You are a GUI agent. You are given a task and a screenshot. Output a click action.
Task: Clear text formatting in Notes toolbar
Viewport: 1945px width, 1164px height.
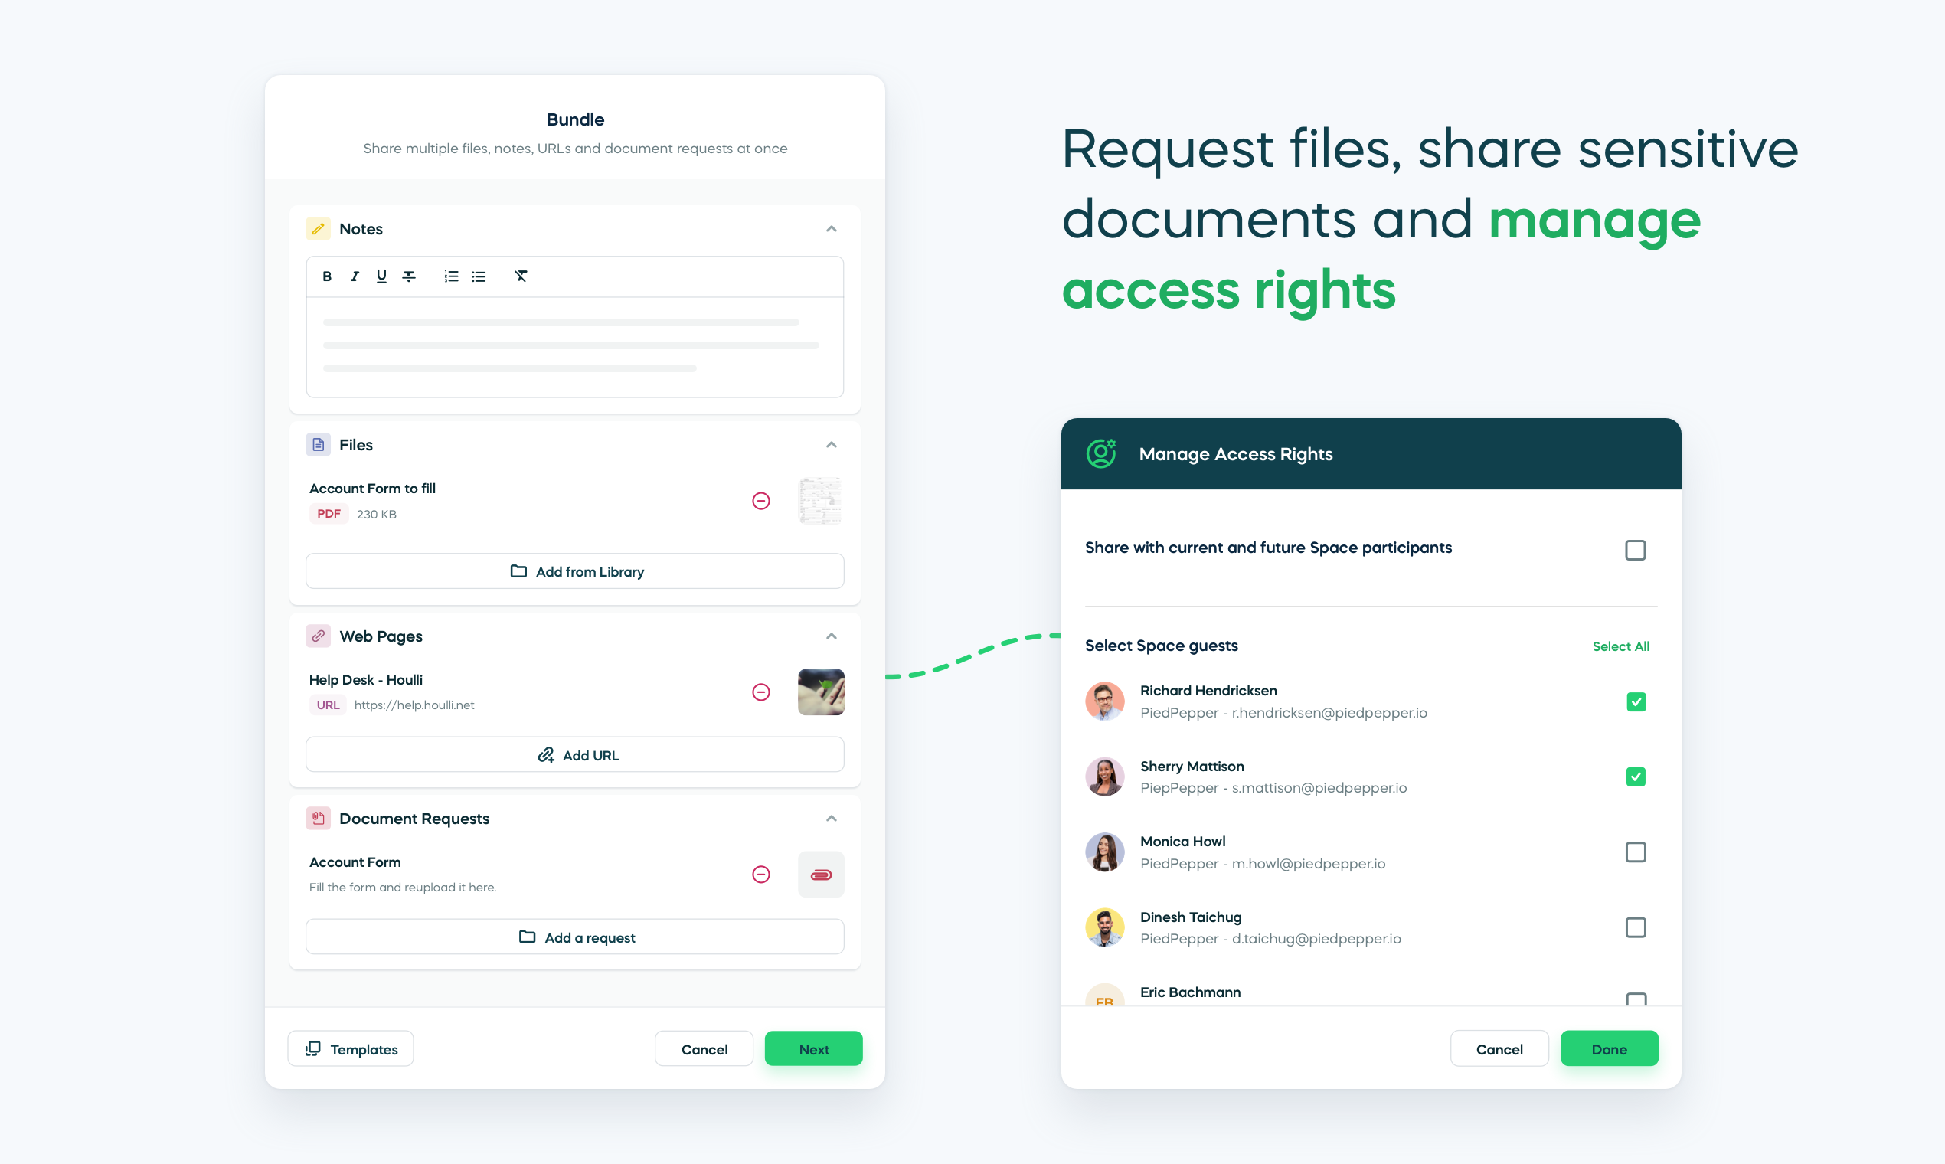(521, 276)
